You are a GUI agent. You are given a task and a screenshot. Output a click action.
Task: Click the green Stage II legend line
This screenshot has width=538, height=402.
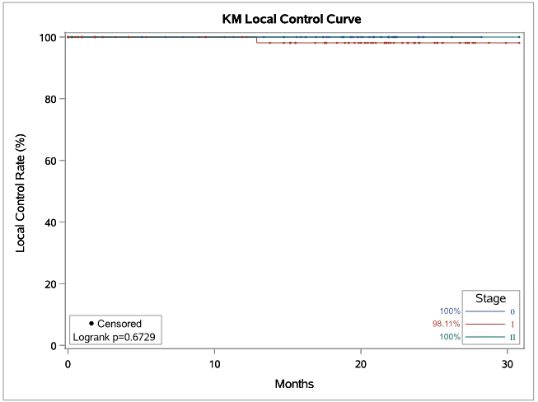(x=484, y=337)
